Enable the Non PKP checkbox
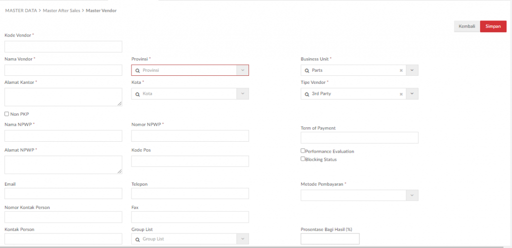The height and width of the screenshot is (248, 512). [x=7, y=114]
